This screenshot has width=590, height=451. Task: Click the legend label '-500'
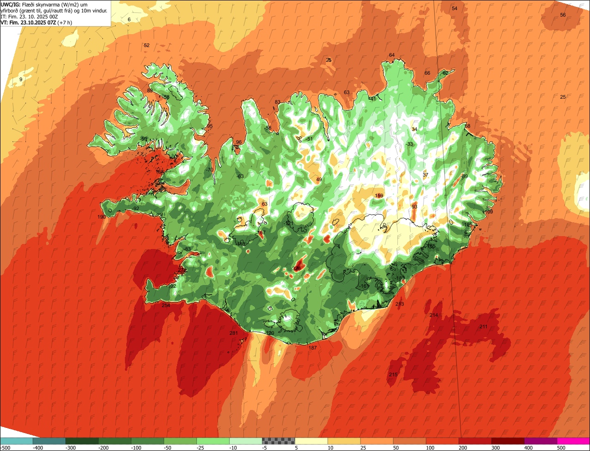tap(5, 448)
